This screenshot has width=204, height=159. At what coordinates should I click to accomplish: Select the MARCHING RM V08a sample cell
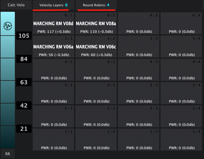96,24
